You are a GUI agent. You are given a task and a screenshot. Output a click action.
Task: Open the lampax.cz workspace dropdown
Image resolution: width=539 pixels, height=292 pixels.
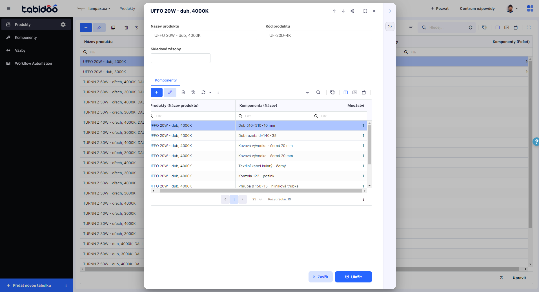[99, 8]
